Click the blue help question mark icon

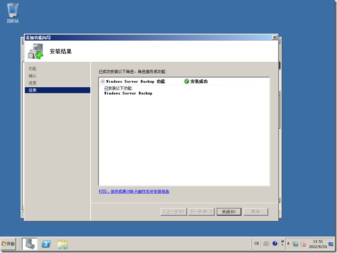coord(275,244)
